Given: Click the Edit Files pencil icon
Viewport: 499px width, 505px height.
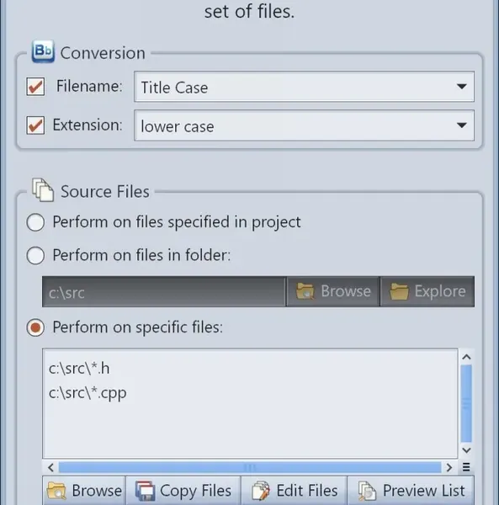Looking at the screenshot, I should [261, 491].
